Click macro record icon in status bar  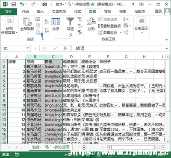[x=17, y=154]
